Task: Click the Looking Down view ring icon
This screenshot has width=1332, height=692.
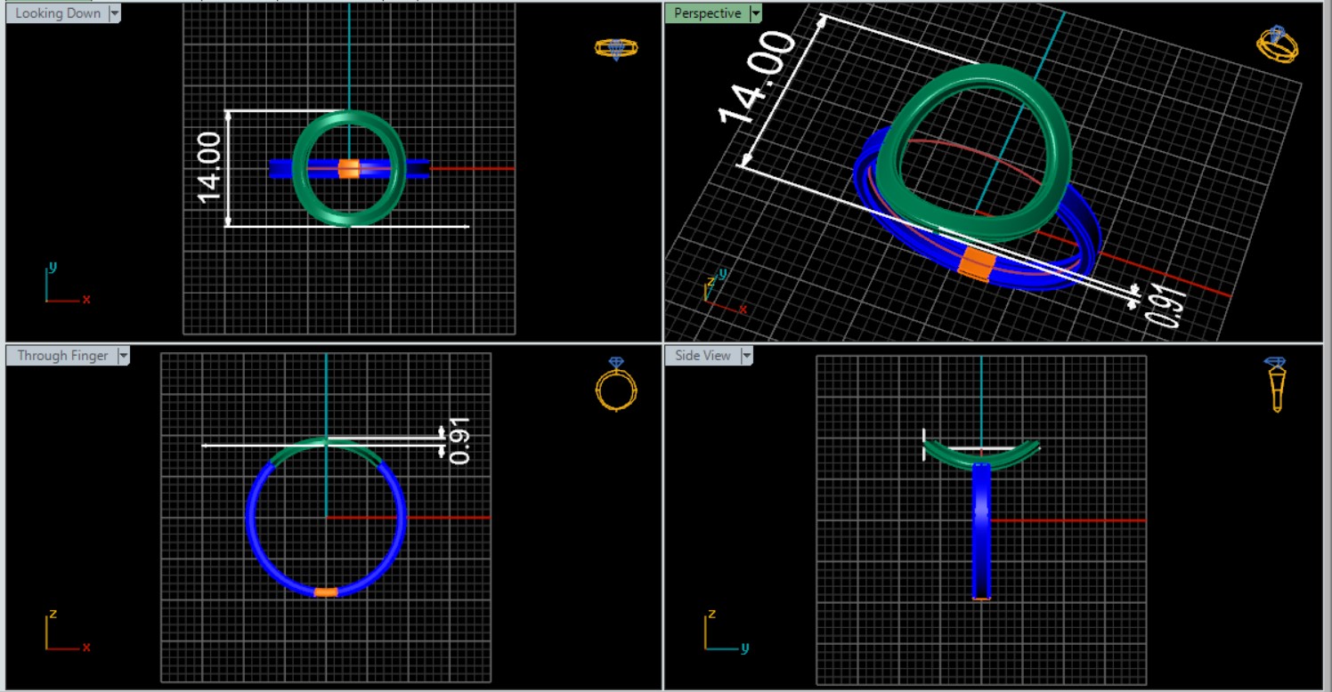Action: (x=616, y=48)
